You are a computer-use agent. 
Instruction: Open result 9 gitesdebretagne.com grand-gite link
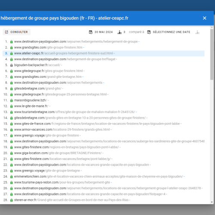[38, 89]
